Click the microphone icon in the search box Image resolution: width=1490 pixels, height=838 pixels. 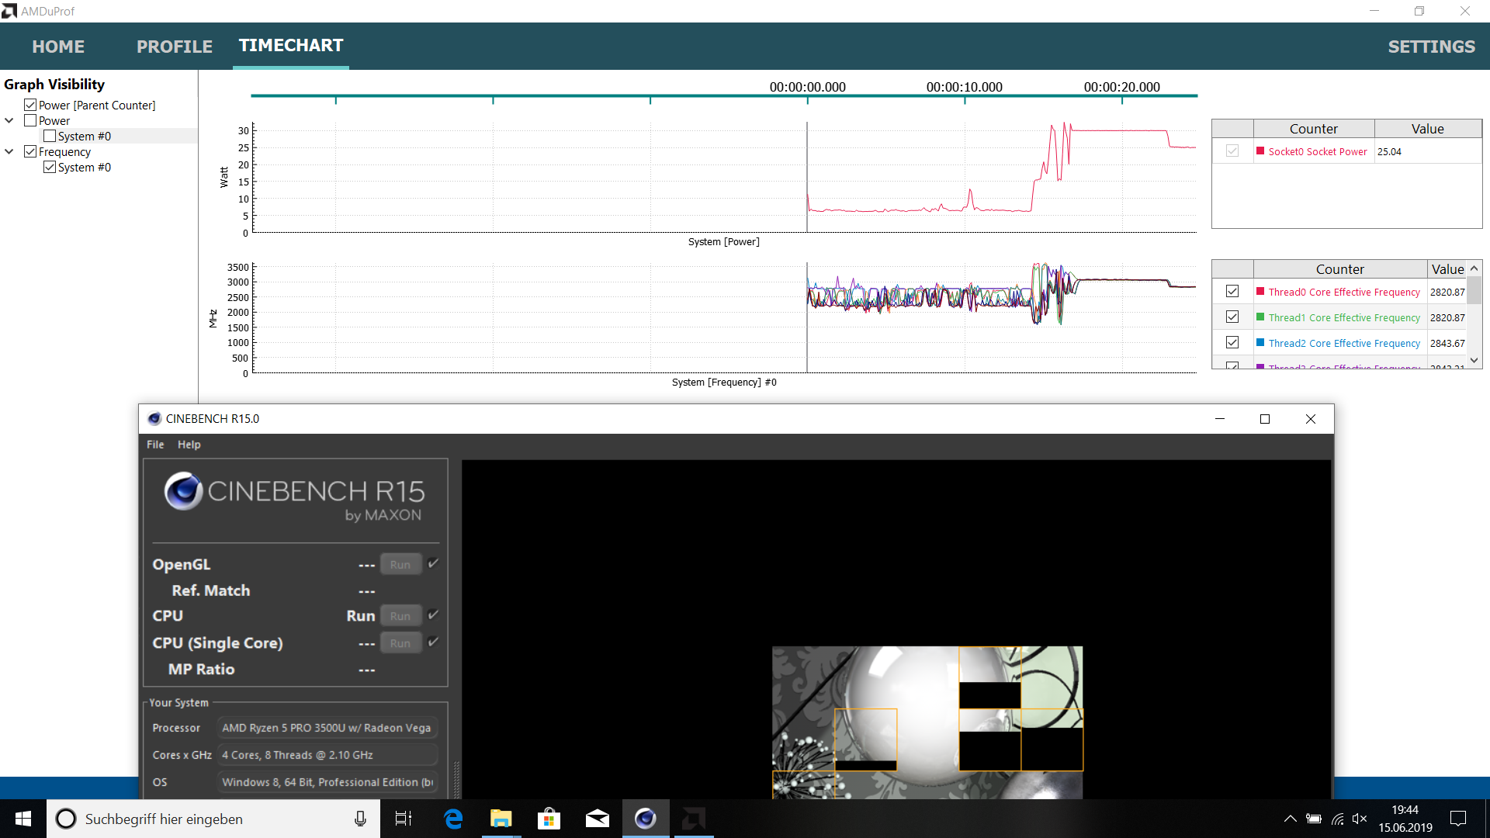360,819
